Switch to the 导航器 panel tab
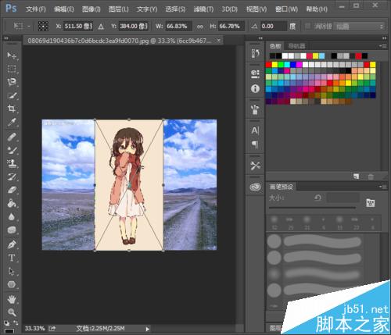The height and width of the screenshot is (335, 391). point(296,46)
